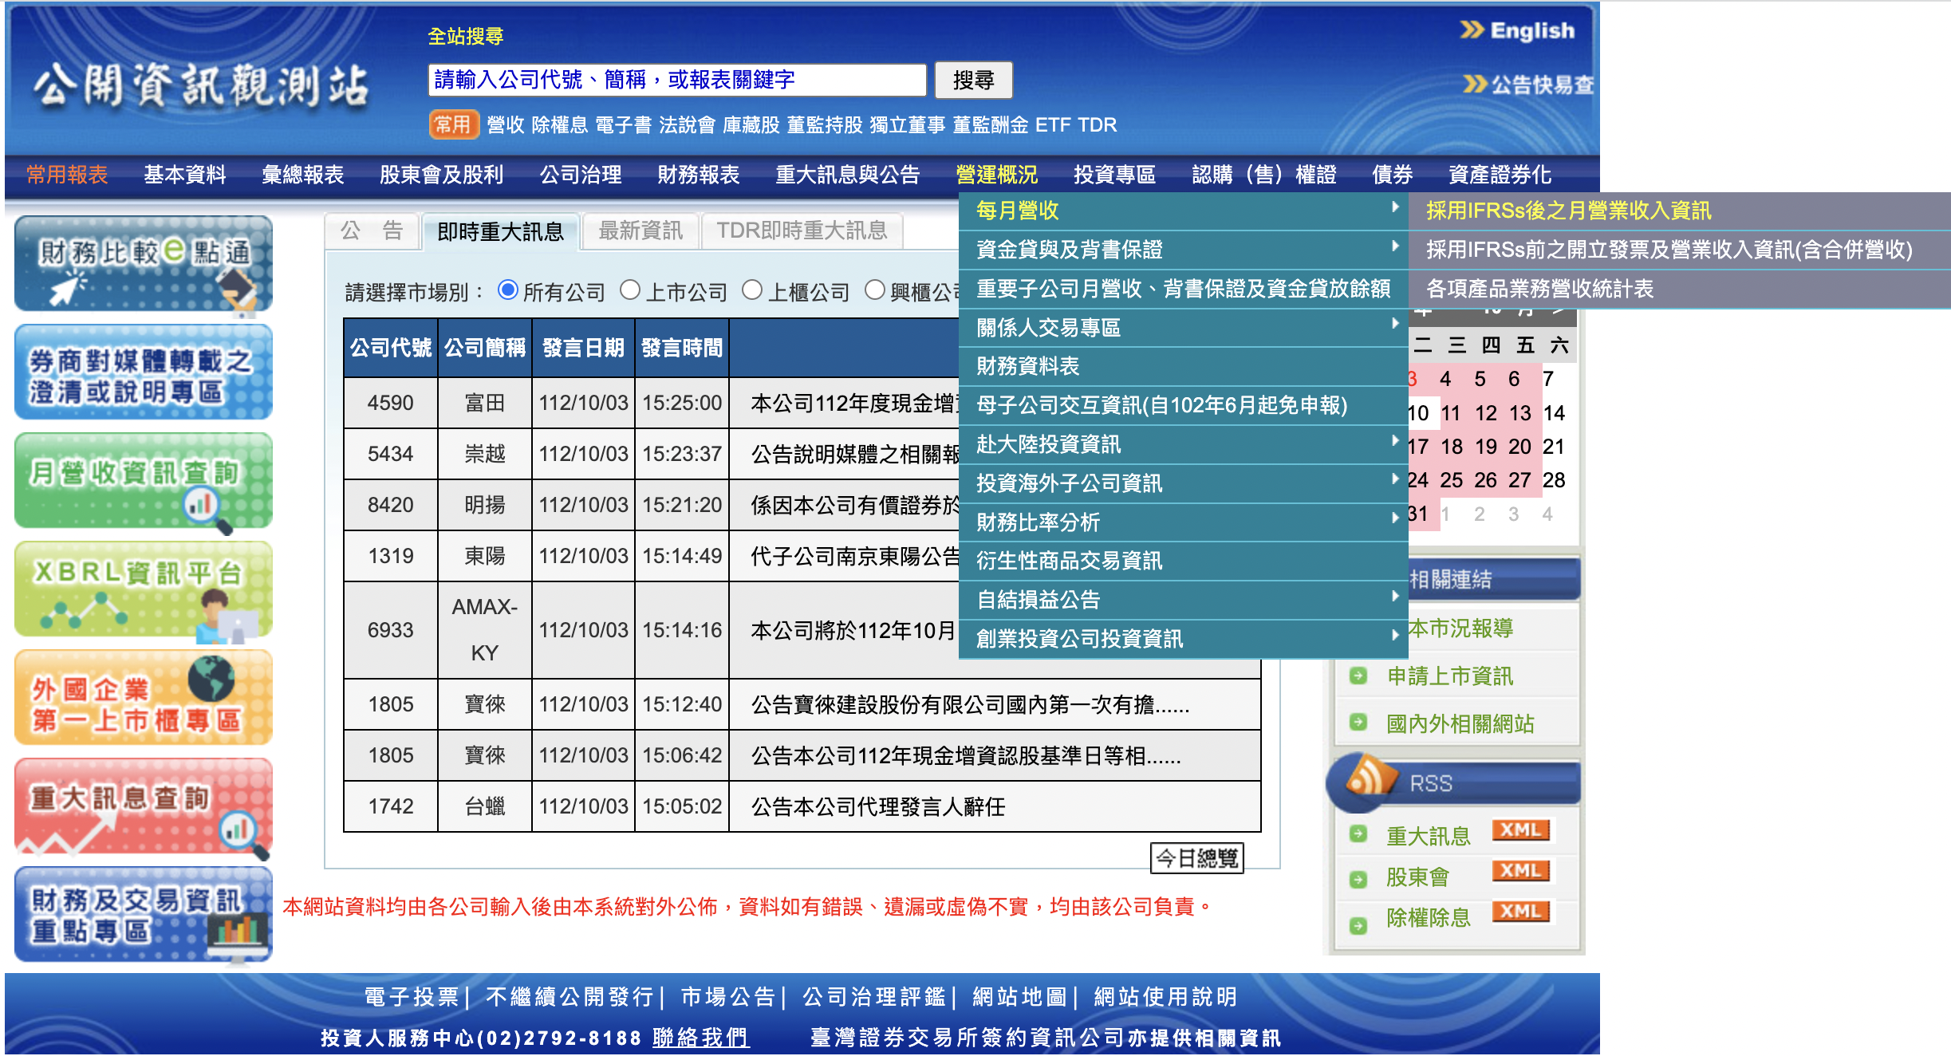Open the 電子投票 footer link
Image resolution: width=1951 pixels, height=1056 pixels.
(412, 997)
